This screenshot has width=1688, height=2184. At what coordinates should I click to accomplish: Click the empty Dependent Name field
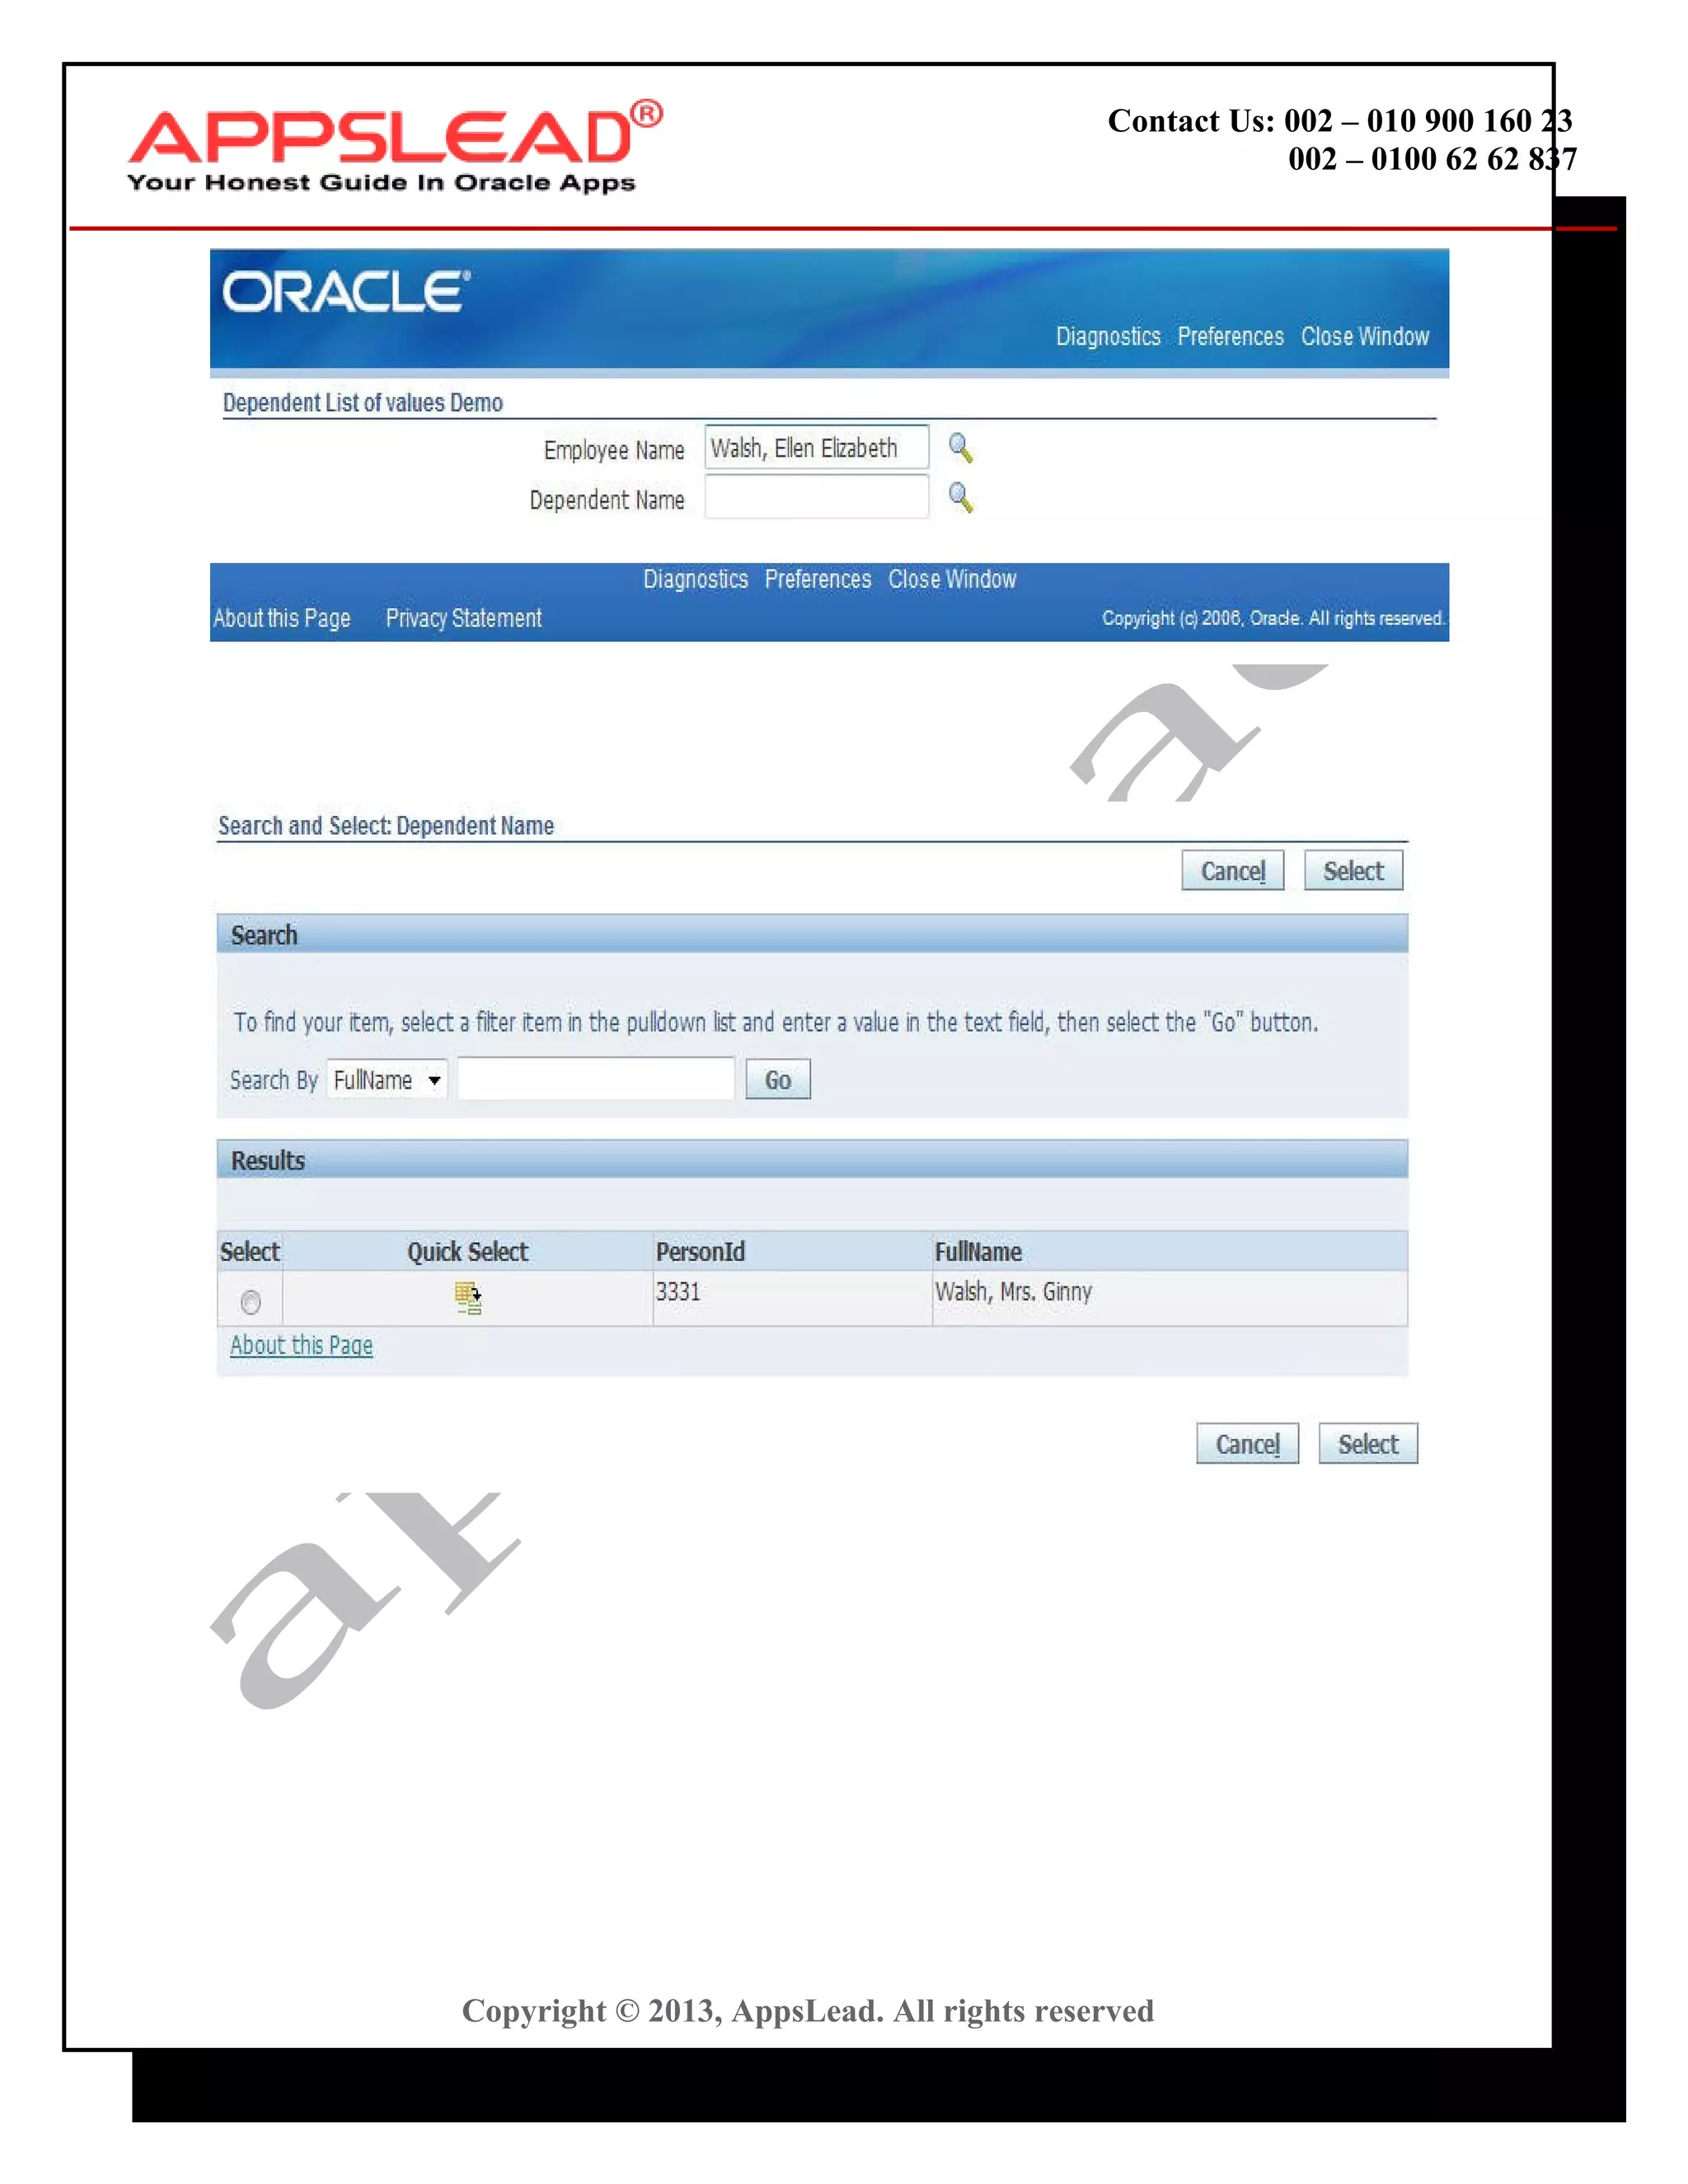coord(816,497)
